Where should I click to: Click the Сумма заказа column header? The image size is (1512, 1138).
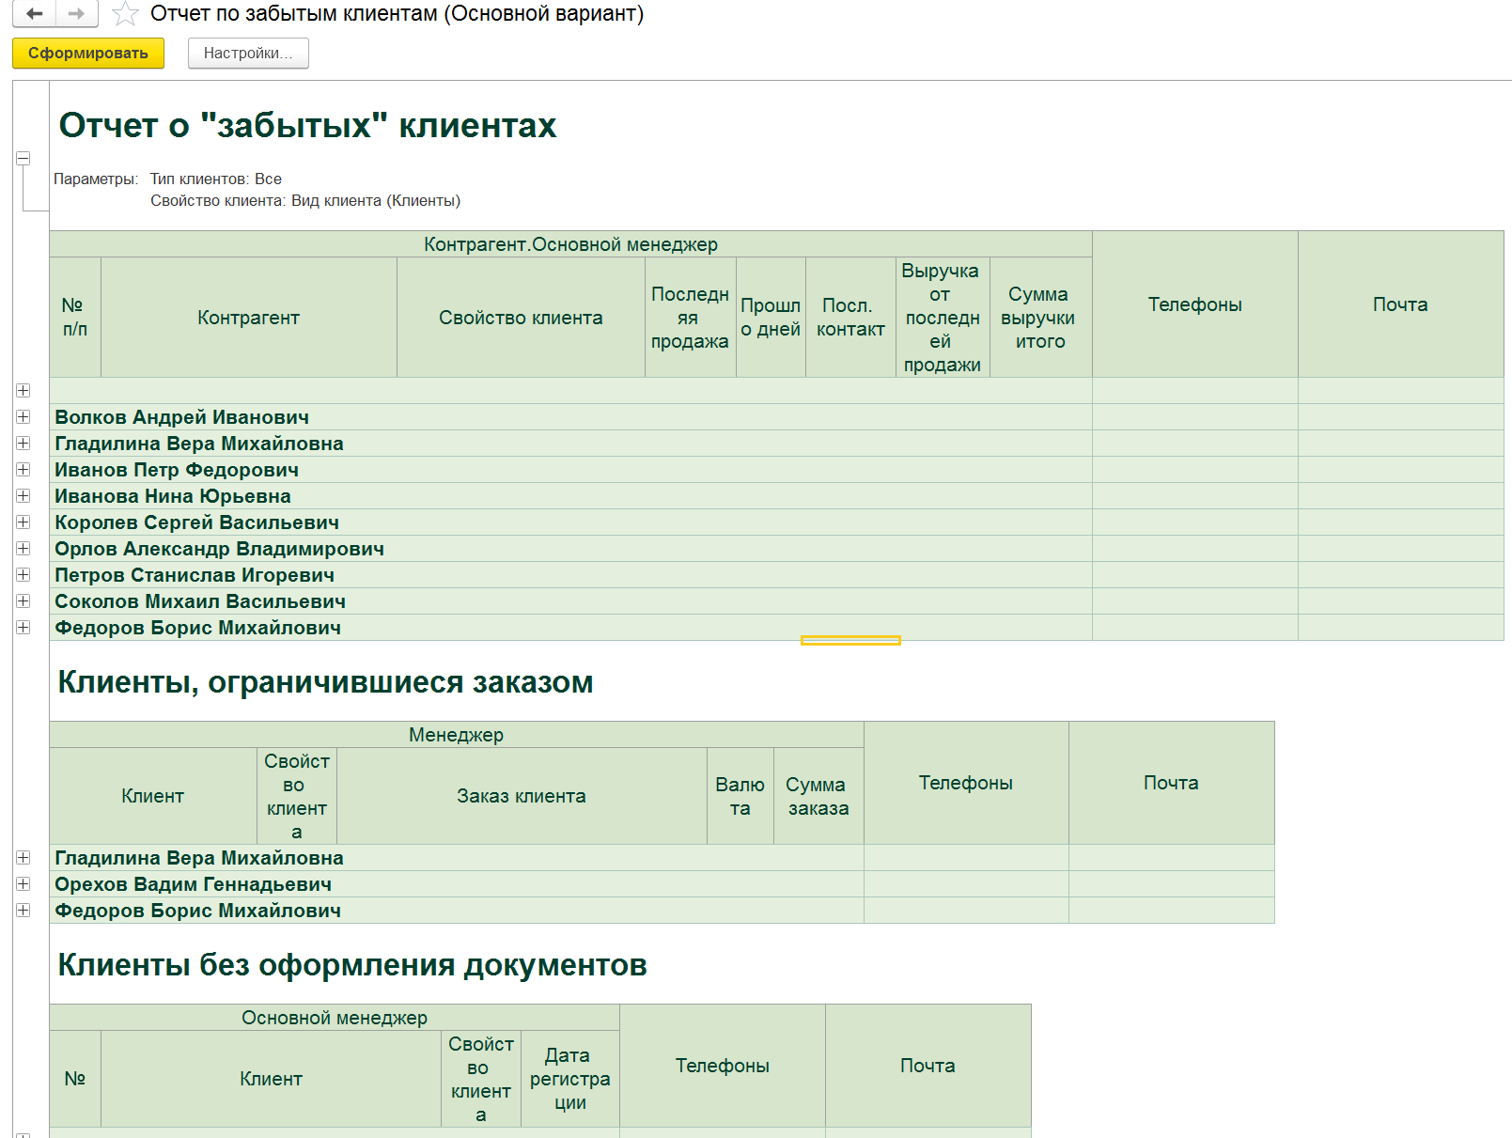point(818,796)
